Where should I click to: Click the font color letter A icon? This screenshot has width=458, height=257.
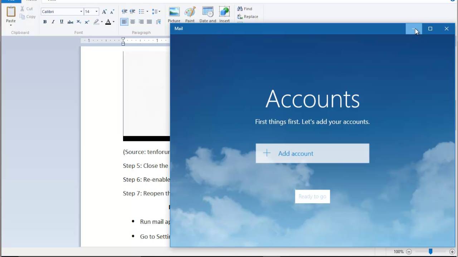(x=108, y=22)
